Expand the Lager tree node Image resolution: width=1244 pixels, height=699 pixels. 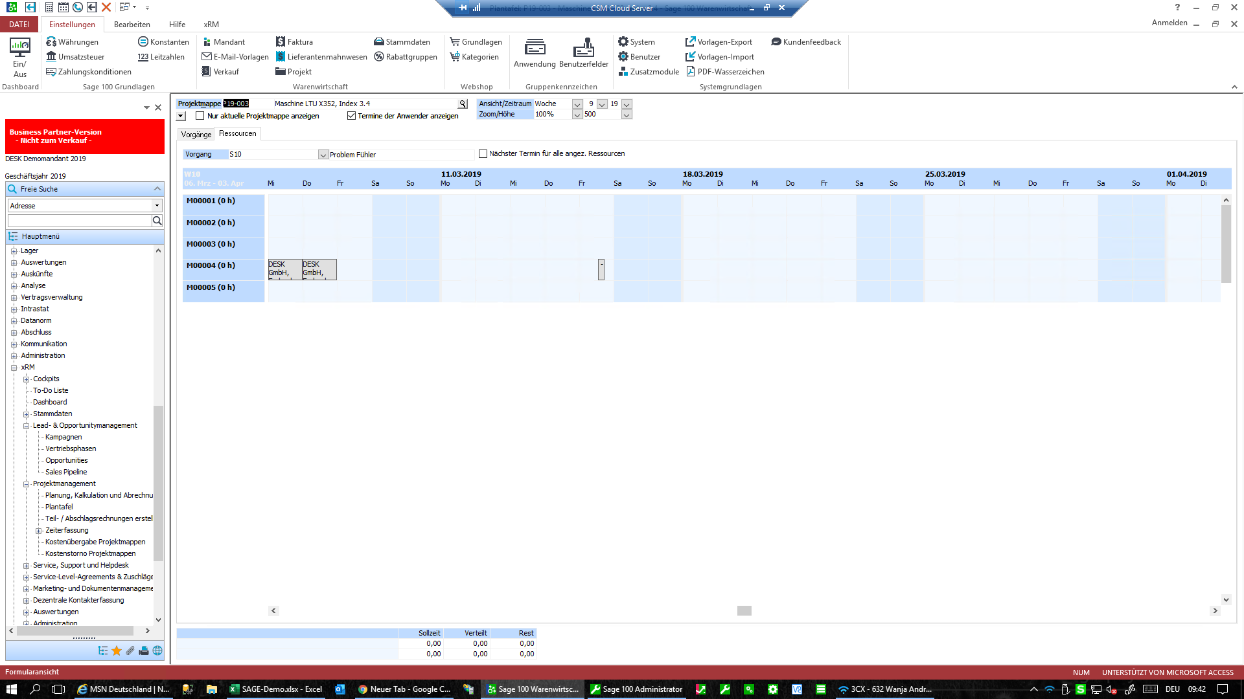click(14, 251)
